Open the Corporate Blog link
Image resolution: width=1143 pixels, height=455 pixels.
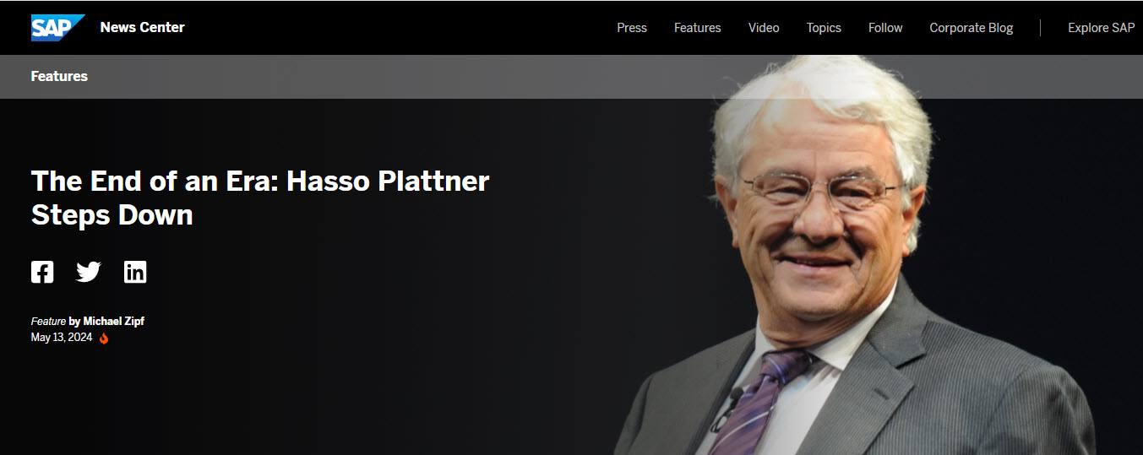pyautogui.click(x=972, y=28)
